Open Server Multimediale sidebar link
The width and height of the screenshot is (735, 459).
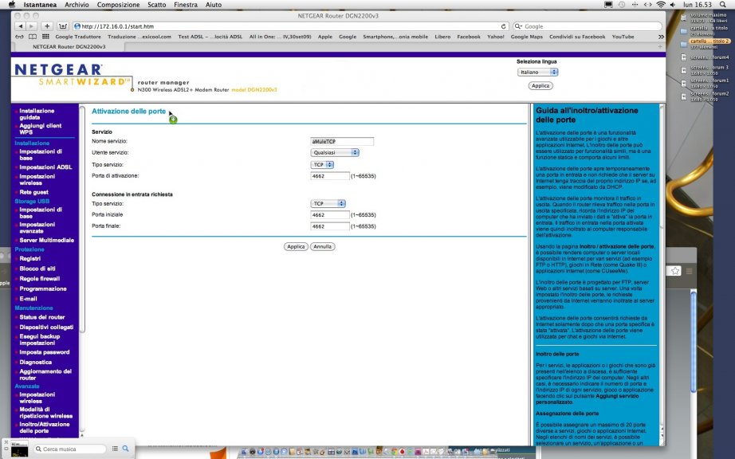(x=47, y=241)
